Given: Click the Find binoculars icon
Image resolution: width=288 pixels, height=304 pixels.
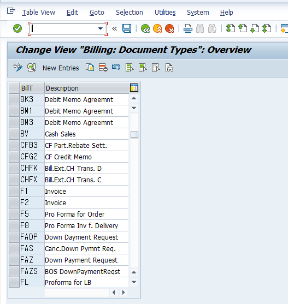Looking at the screenshot, I should tap(200, 28).
